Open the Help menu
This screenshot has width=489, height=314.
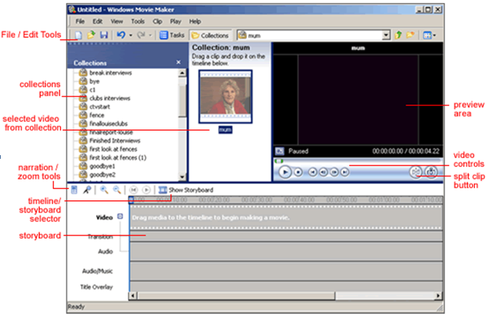pos(195,21)
